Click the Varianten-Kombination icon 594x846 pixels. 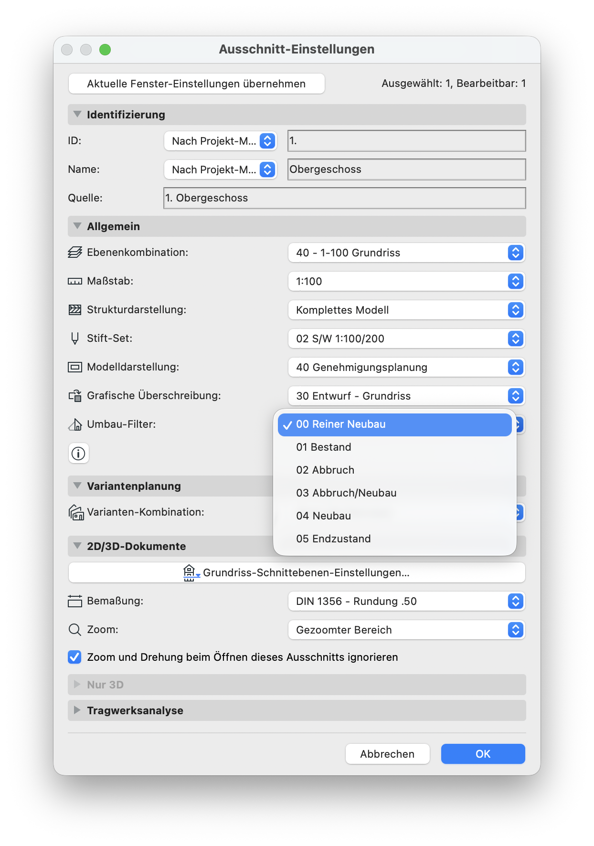(76, 512)
